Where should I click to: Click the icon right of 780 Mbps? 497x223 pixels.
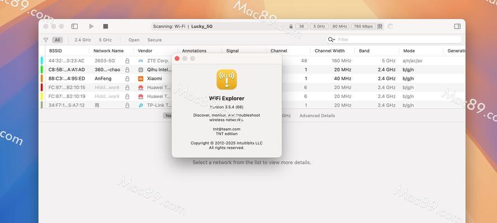click(x=380, y=27)
